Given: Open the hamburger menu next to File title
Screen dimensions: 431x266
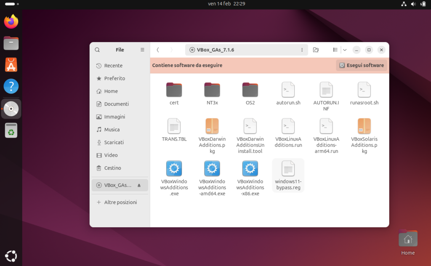Looking at the screenshot, I should click(142, 50).
